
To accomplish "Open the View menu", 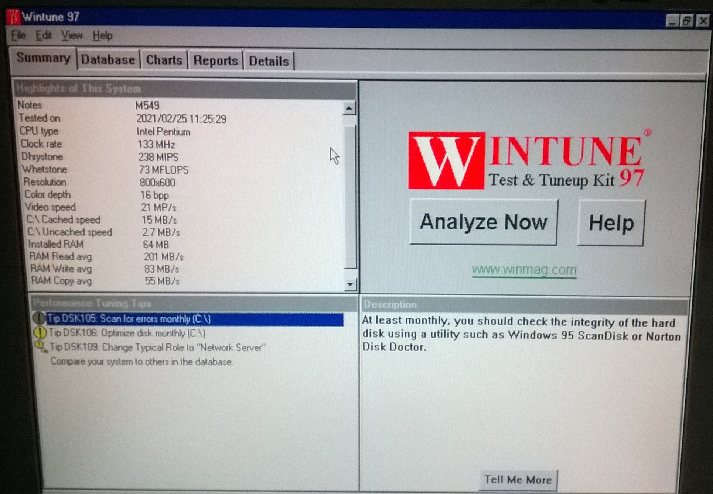I will pyautogui.click(x=72, y=36).
